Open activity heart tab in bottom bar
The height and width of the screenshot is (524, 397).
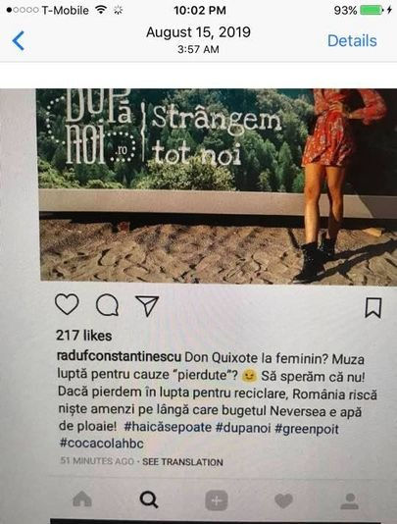283,501
